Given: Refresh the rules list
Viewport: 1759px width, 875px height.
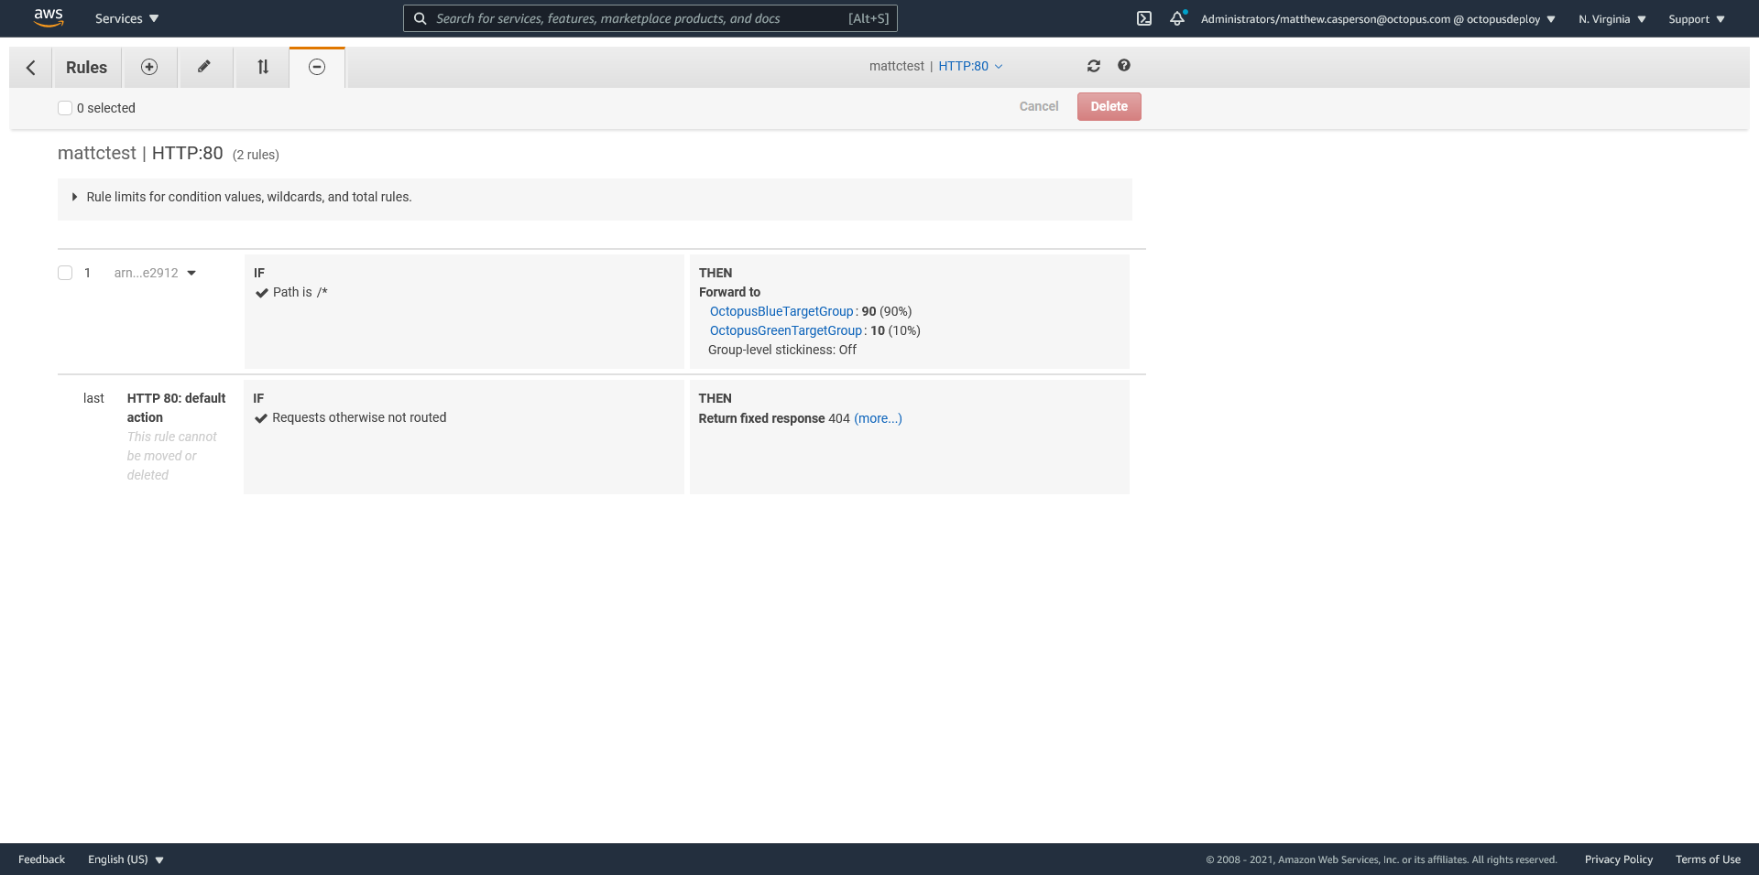Looking at the screenshot, I should 1094,66.
